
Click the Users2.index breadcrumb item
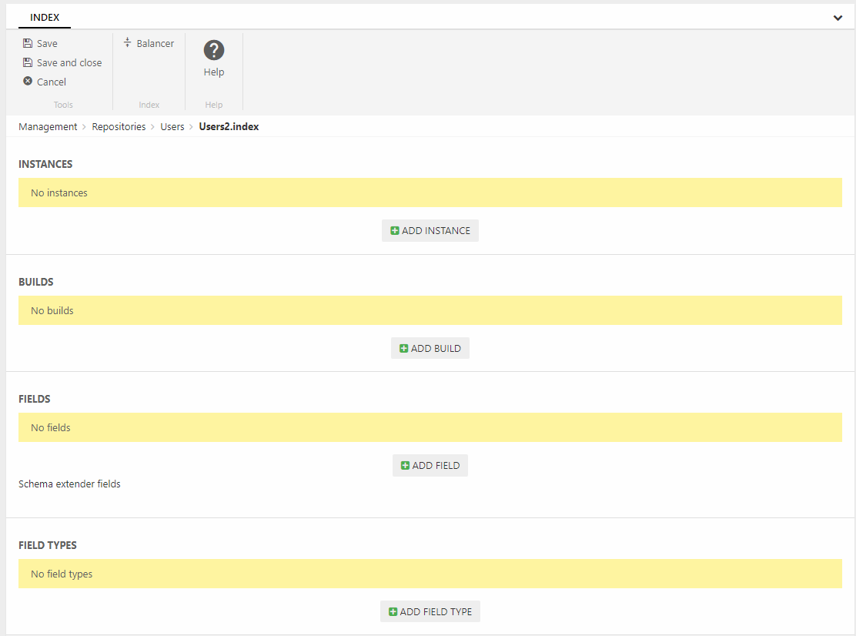click(x=229, y=127)
